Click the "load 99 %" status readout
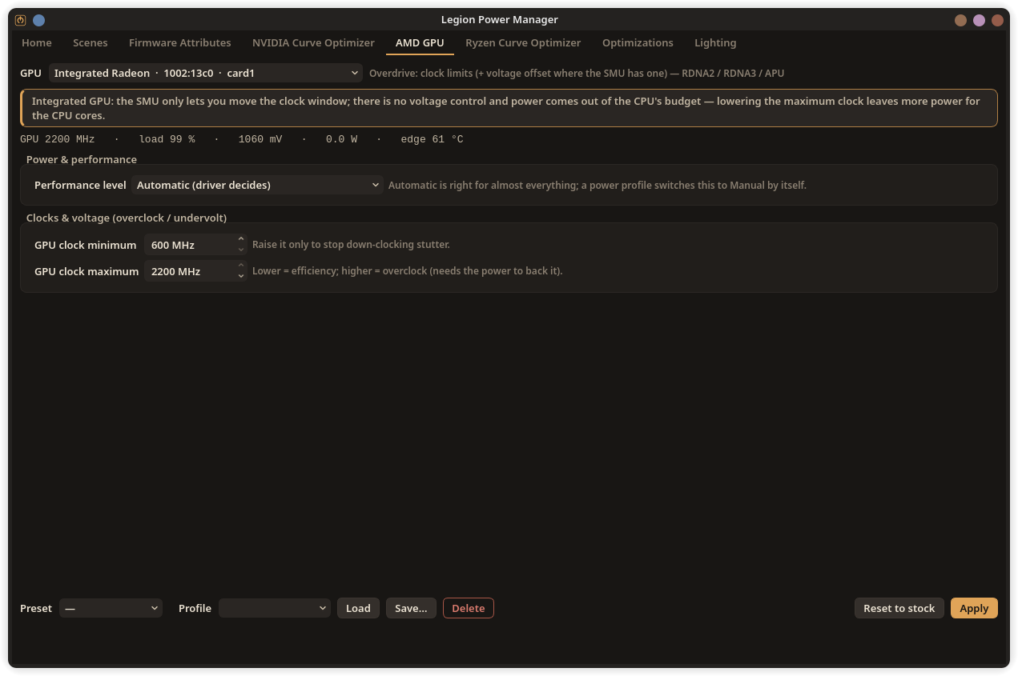 click(x=167, y=139)
